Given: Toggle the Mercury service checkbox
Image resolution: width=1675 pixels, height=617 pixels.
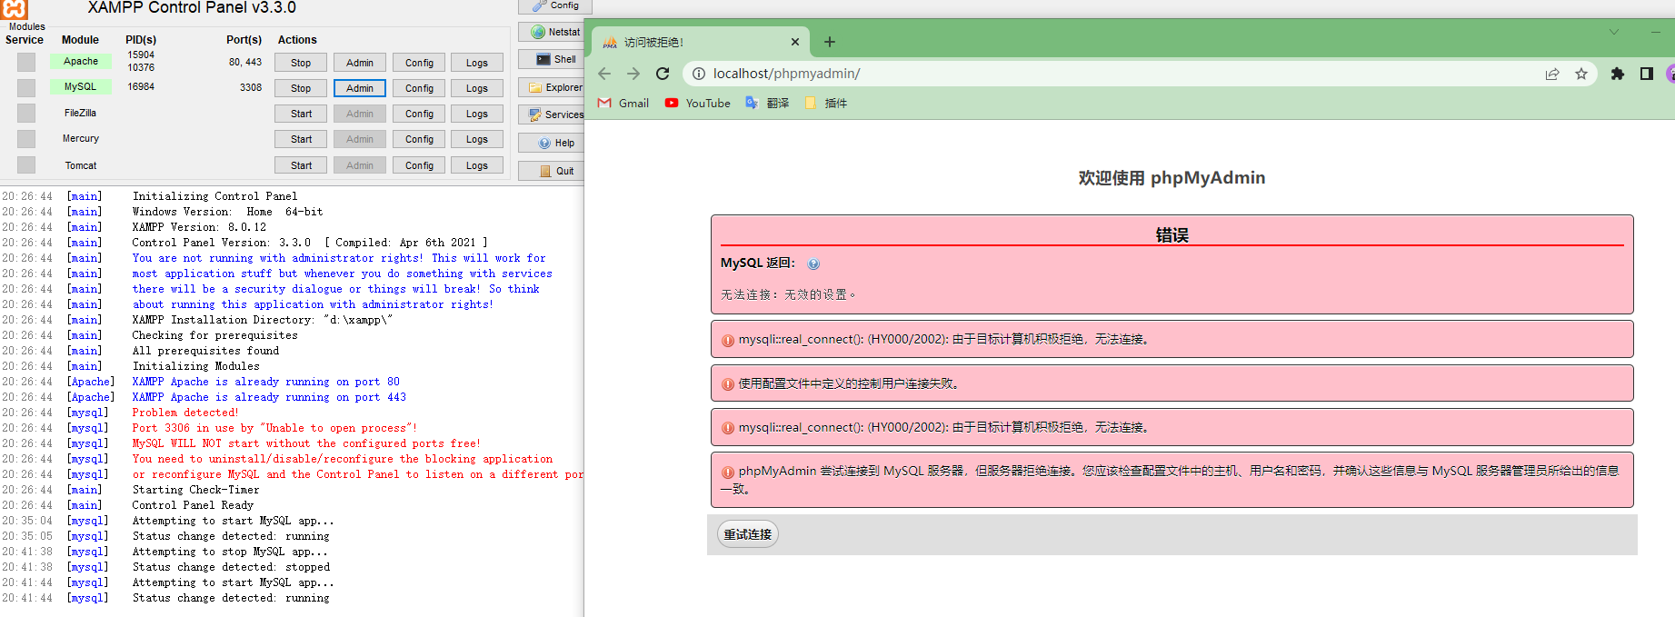Looking at the screenshot, I should pos(26,139).
